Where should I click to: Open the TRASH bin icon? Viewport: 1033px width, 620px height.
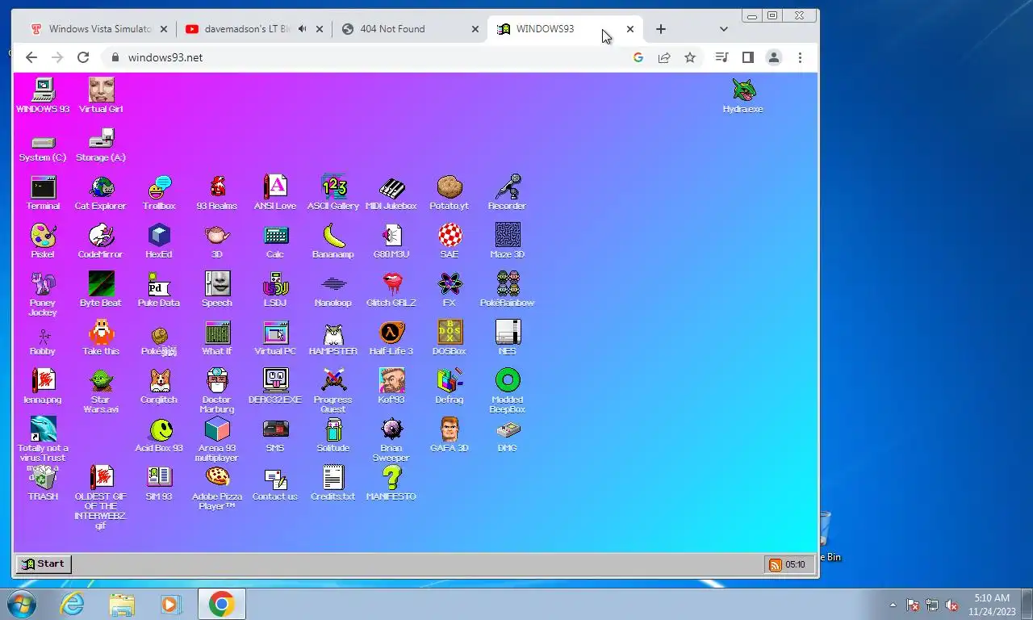point(43,483)
